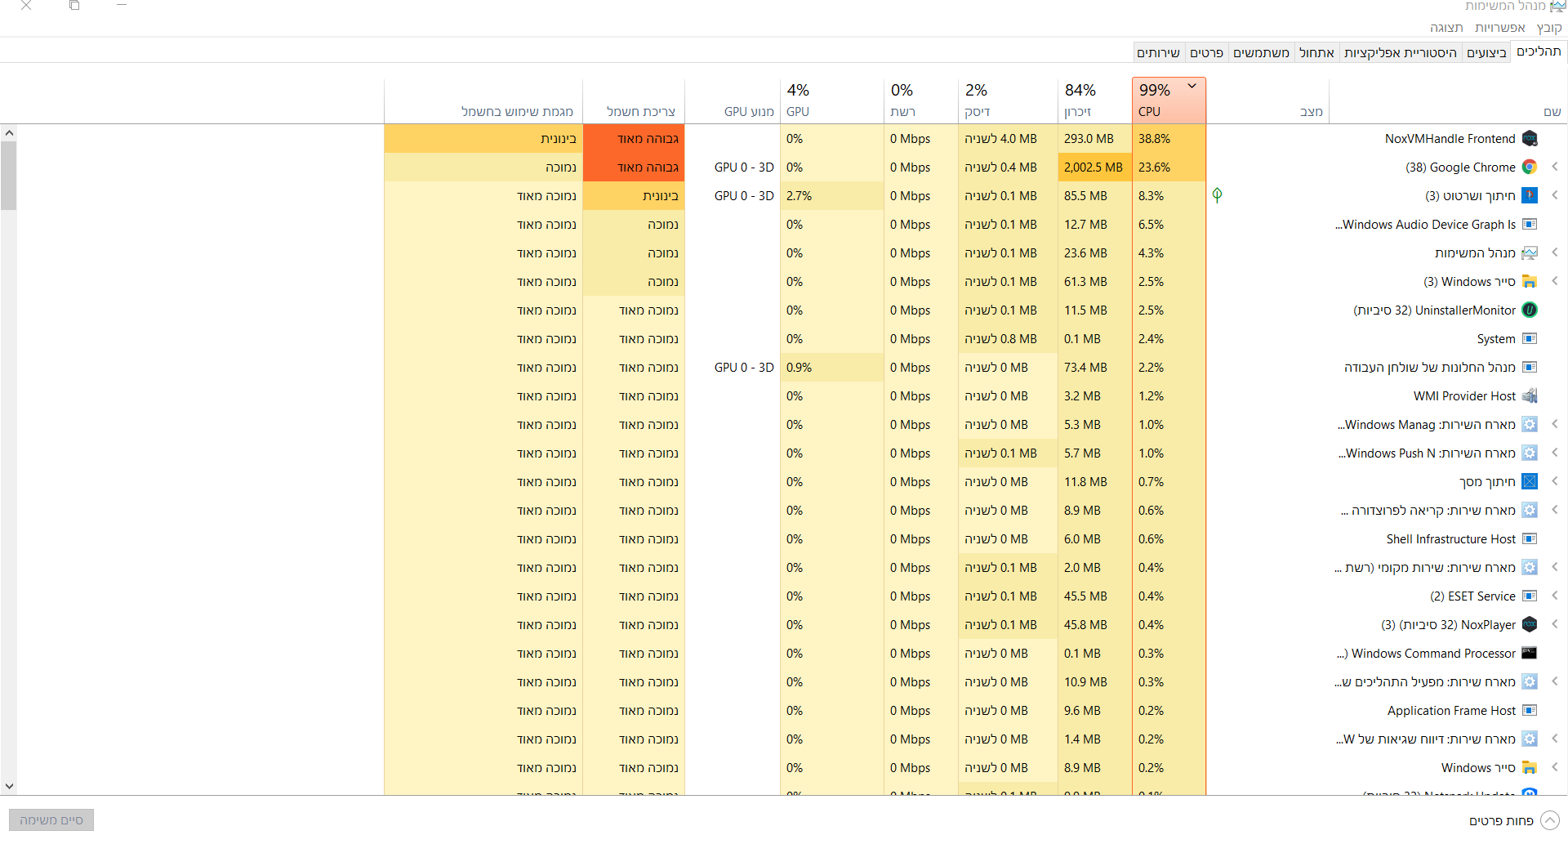Screen dimensions: 1568x844
Task: Switch to the ביצועים tab
Action: point(1486,53)
